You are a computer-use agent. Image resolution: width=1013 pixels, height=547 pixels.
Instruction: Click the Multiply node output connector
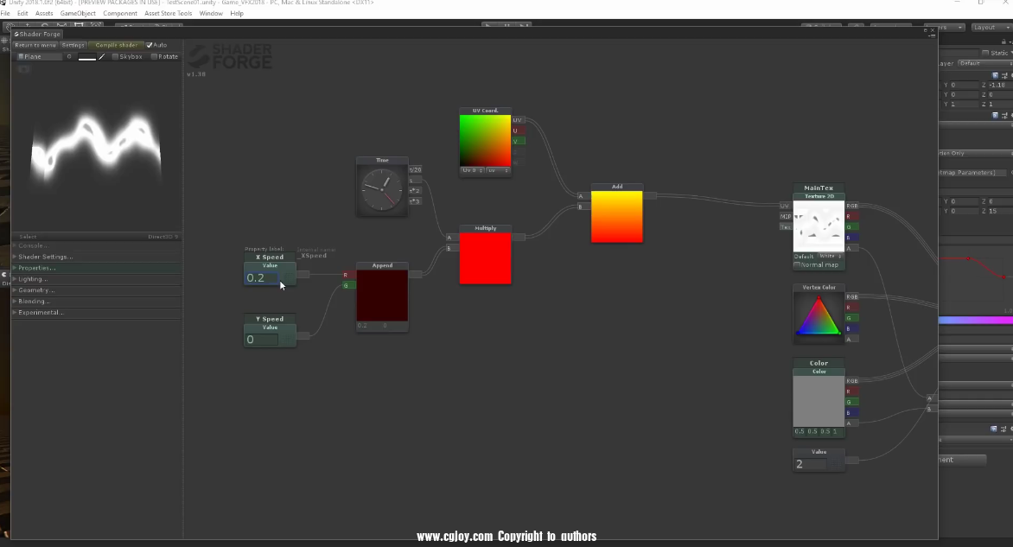tap(518, 237)
